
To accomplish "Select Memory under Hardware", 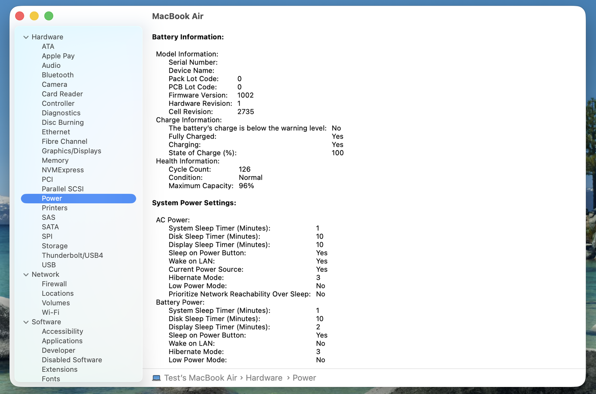I will point(55,161).
